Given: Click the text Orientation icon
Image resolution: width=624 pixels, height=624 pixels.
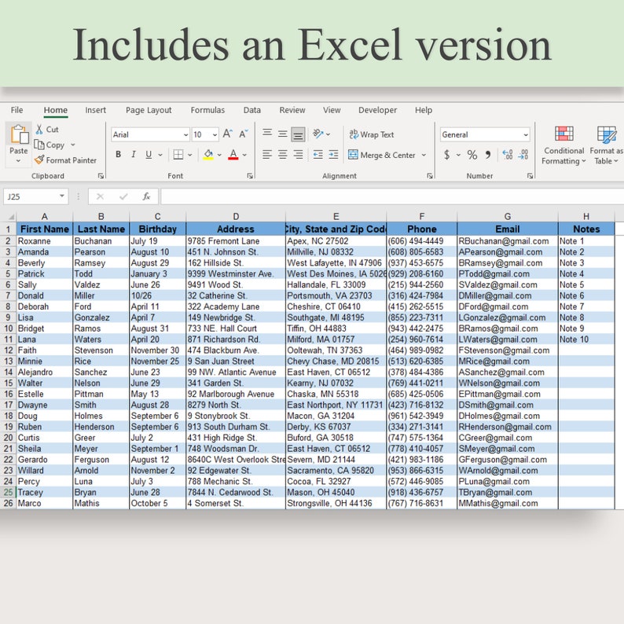Looking at the screenshot, I should click(318, 134).
